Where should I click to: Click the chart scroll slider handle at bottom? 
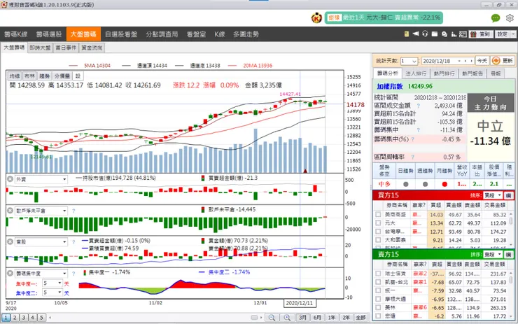tap(254, 318)
